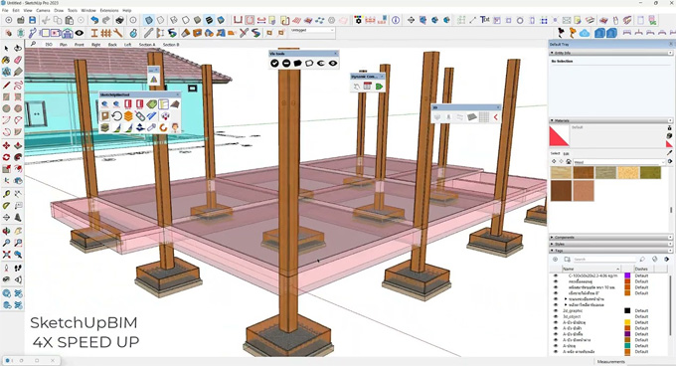Toggle visibility of C-100x50x20x2.3 tag
The image size is (676, 366).
pyautogui.click(x=556, y=275)
